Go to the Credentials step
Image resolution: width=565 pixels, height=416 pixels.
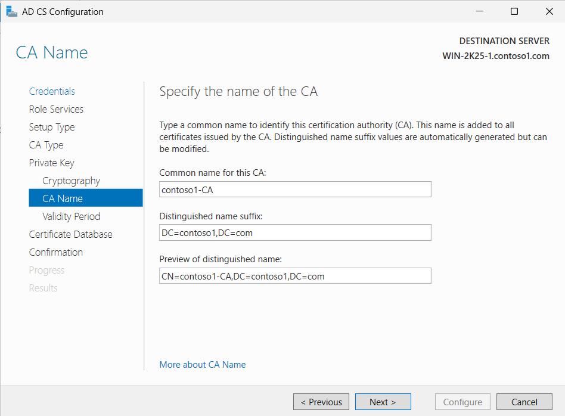[x=52, y=91]
